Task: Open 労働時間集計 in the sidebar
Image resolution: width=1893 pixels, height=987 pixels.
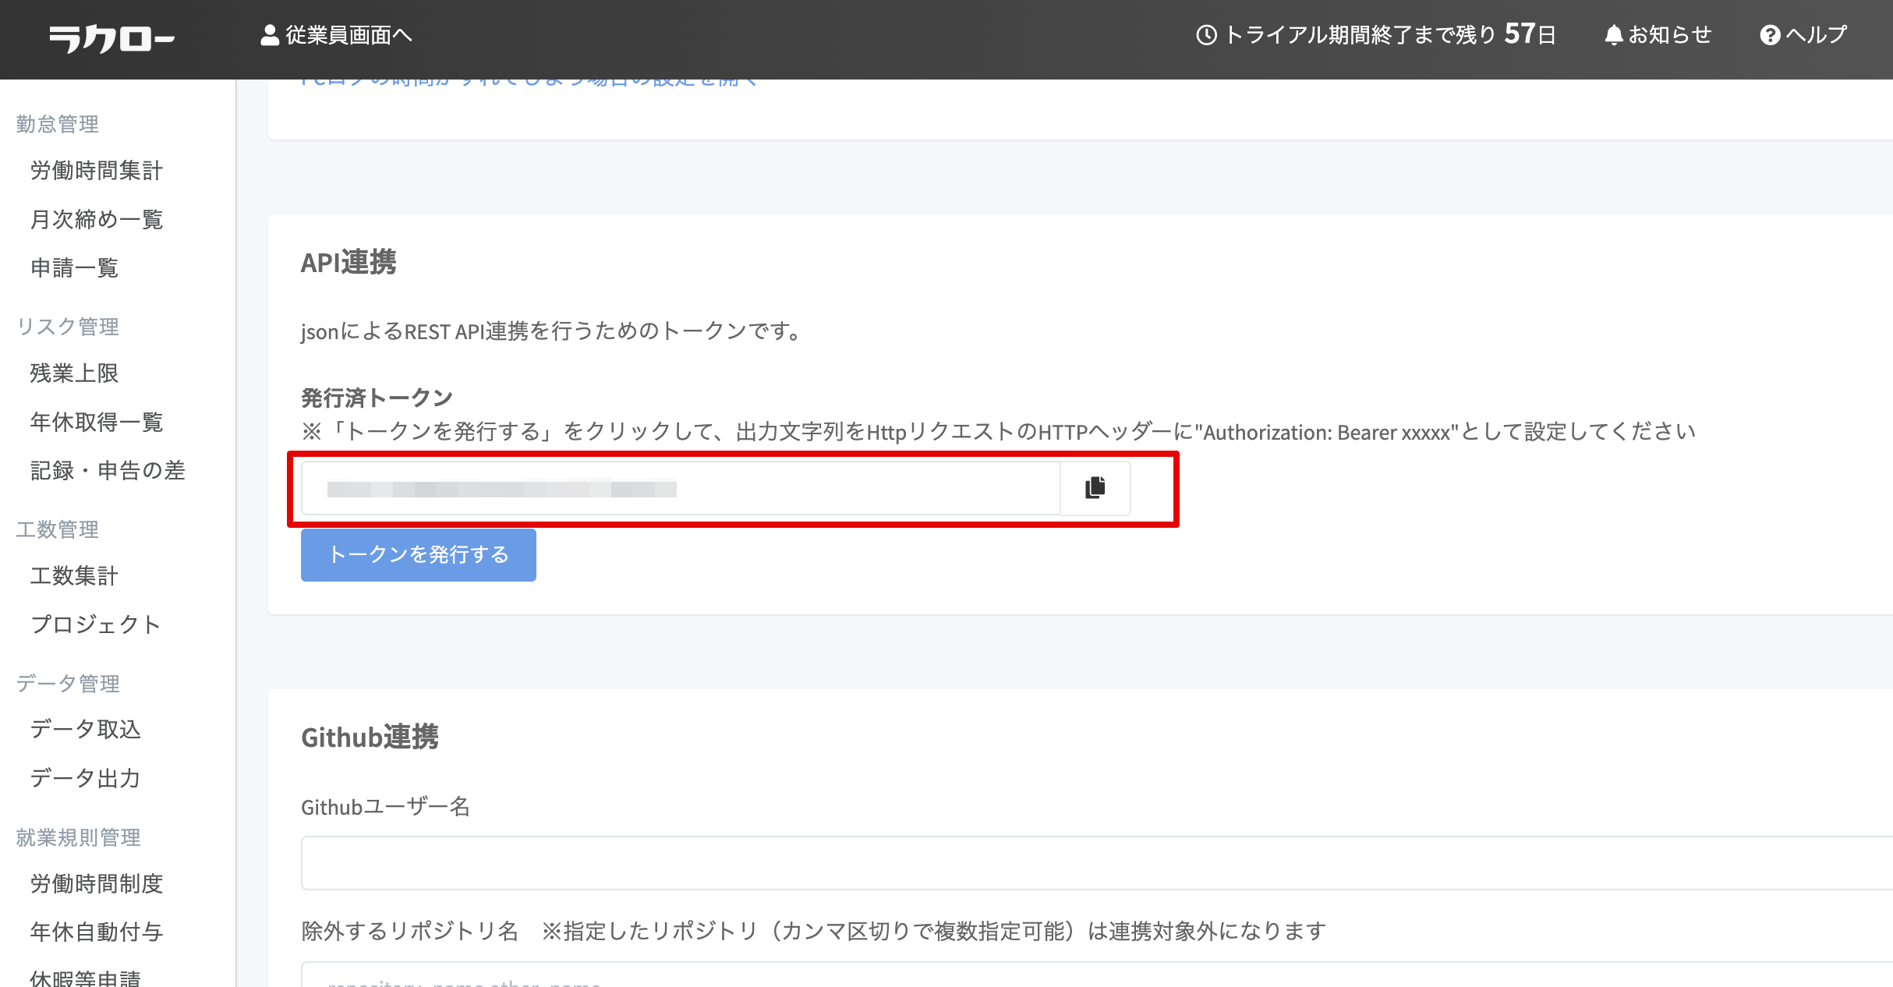Action: click(97, 171)
